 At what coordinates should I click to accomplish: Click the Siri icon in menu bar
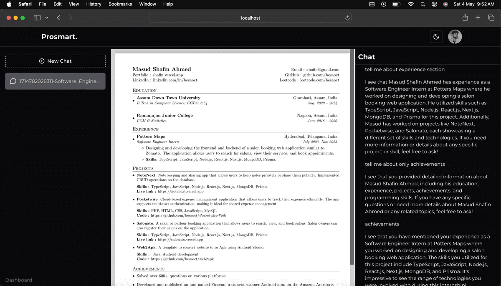click(x=445, y=4)
